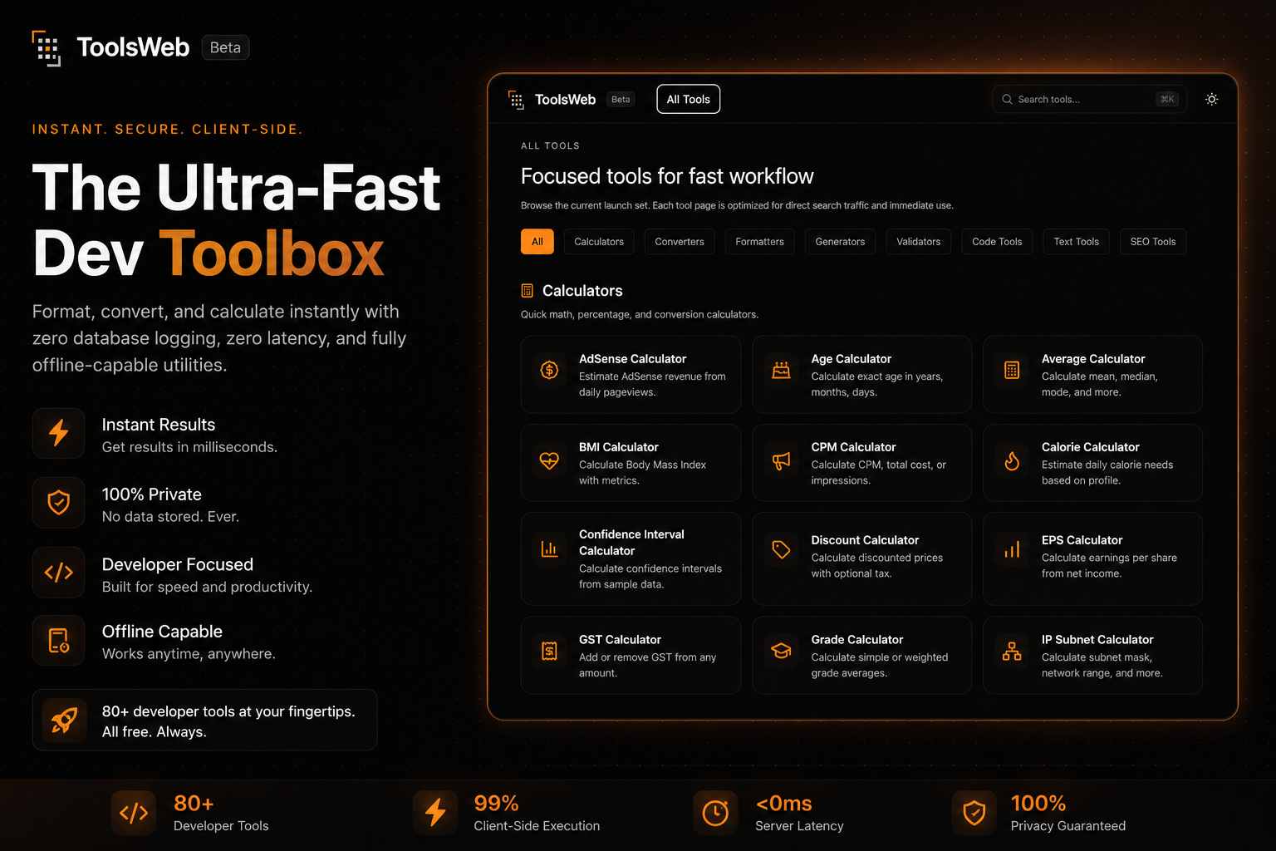Click the '<0ms' Server Latency stat value
This screenshot has height=851, width=1276.
tap(783, 804)
